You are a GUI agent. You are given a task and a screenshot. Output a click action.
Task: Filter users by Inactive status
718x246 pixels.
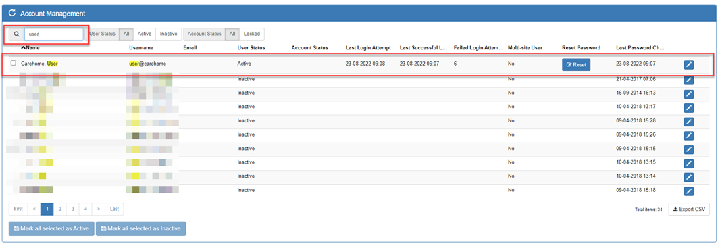[168, 34]
